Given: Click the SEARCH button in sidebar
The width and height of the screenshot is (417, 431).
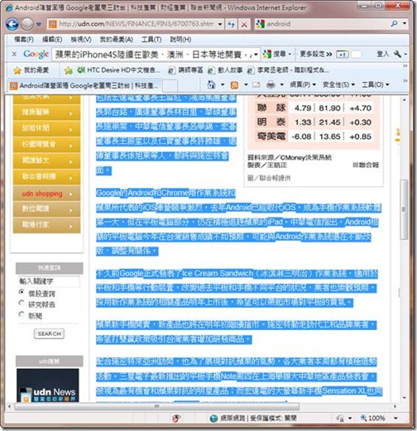Looking at the screenshot, I should pos(49,333).
